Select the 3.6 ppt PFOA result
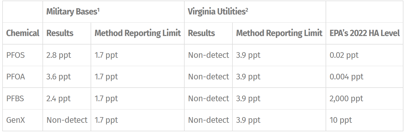Image resolution: width=406 pixels, height=133 pixels. [x=59, y=77]
